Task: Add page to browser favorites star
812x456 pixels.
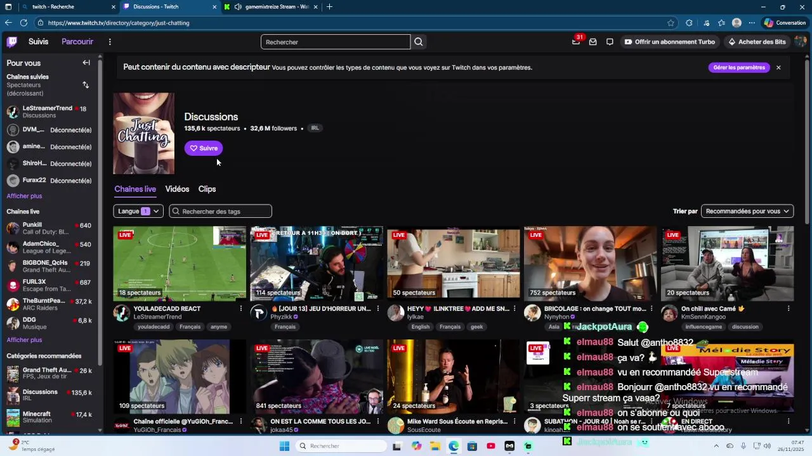Action: (x=671, y=23)
